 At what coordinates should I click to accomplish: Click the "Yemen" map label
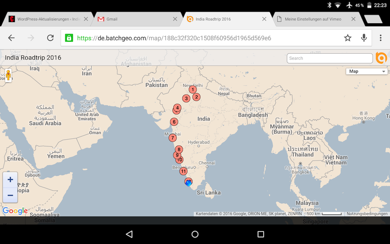56,156
